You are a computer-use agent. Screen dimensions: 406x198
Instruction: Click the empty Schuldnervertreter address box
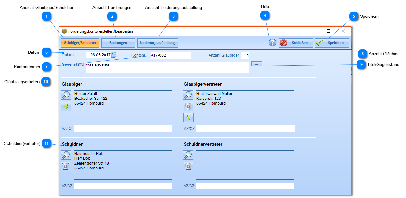coord(245,165)
